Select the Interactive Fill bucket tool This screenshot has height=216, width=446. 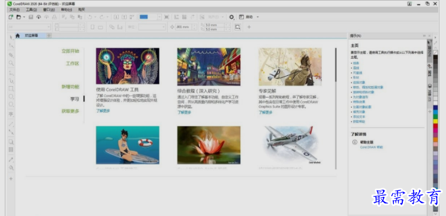click(11, 168)
